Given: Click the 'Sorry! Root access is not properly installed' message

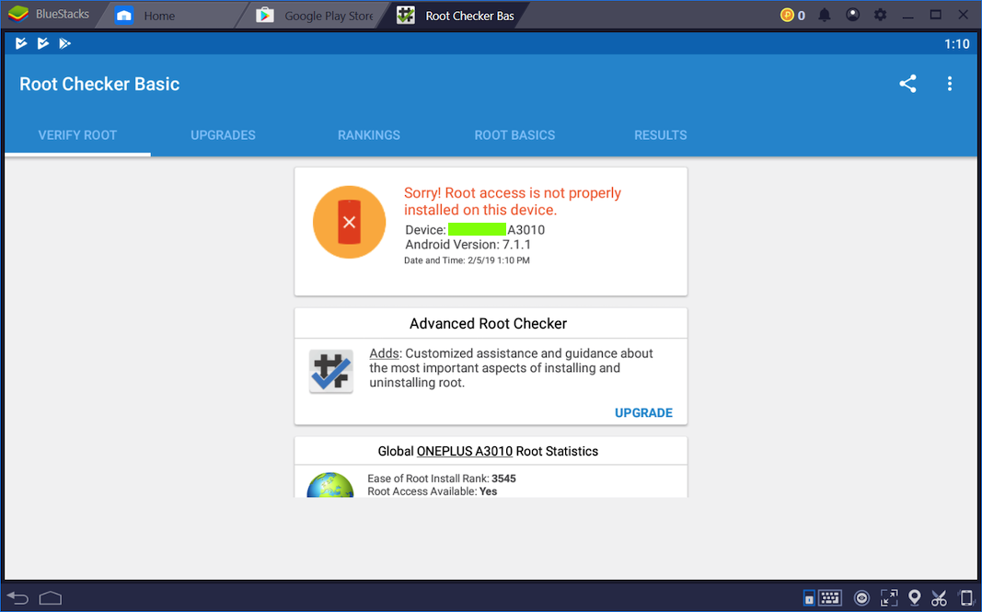Looking at the screenshot, I should (513, 201).
